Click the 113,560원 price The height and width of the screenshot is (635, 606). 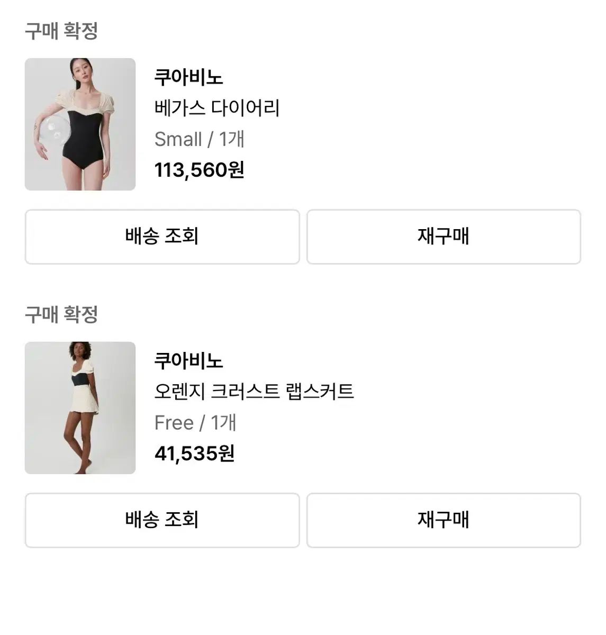199,170
